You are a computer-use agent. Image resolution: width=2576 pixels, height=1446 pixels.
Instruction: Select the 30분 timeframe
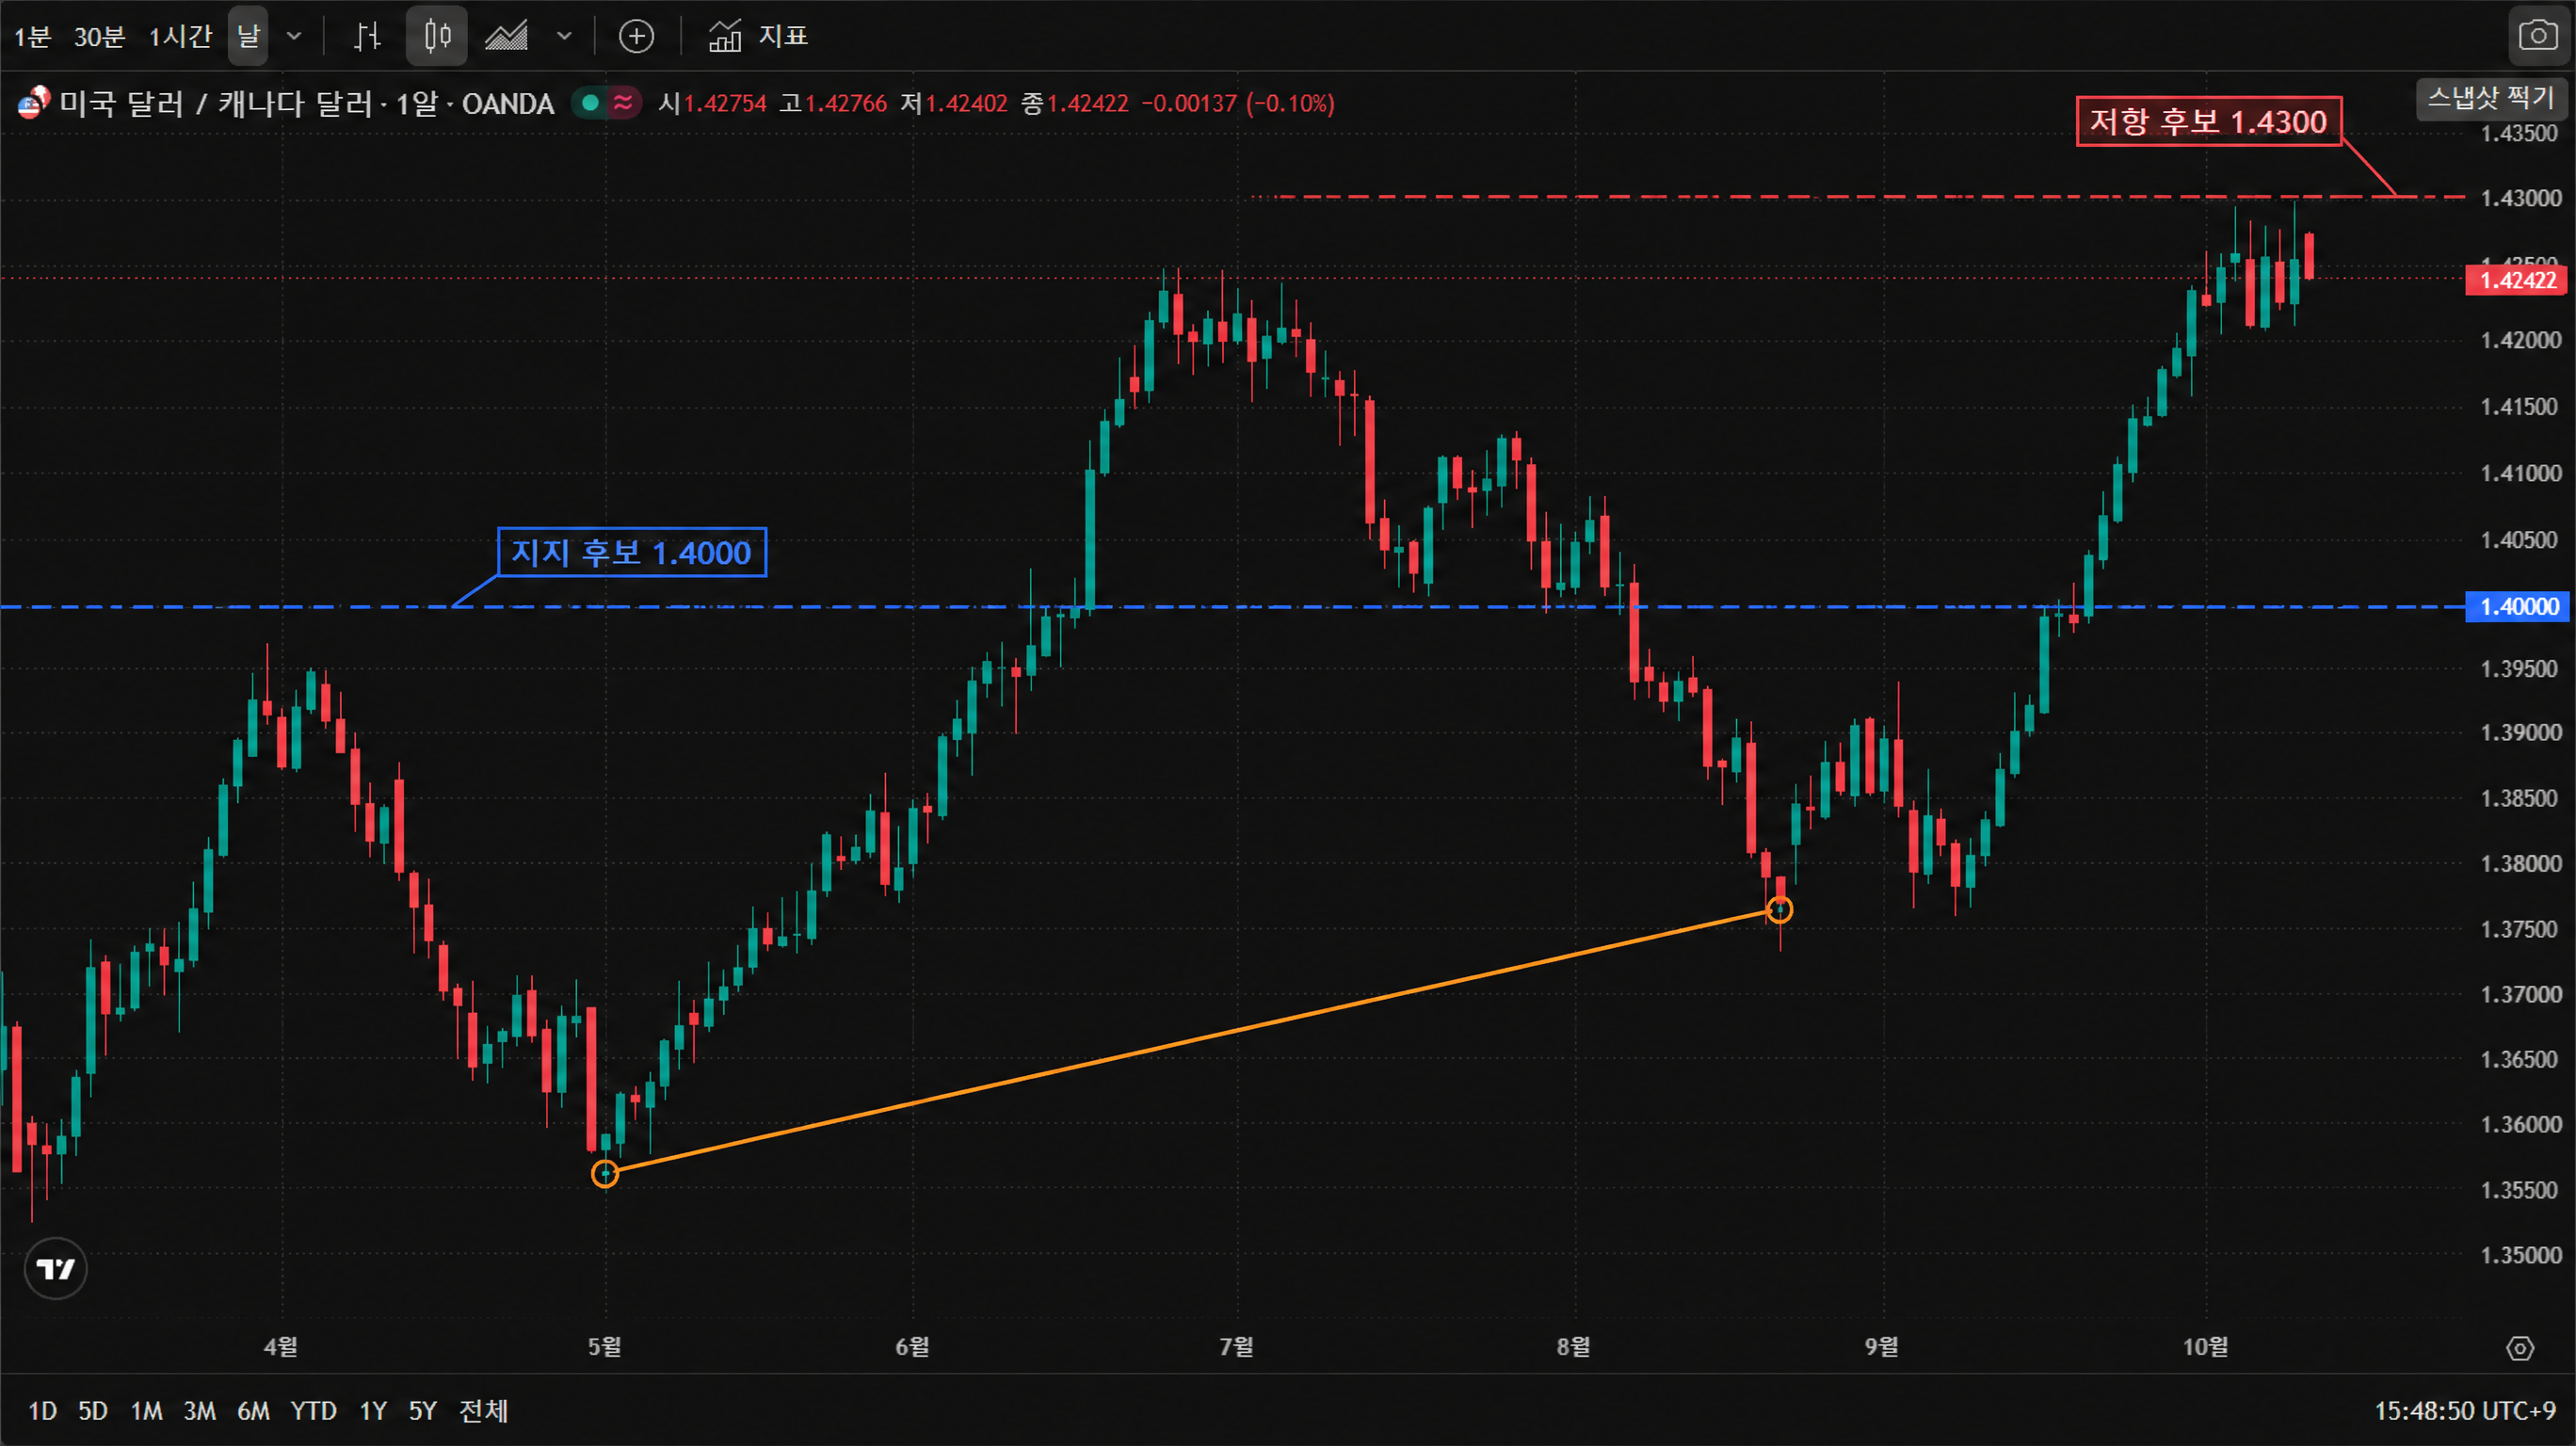click(x=99, y=37)
